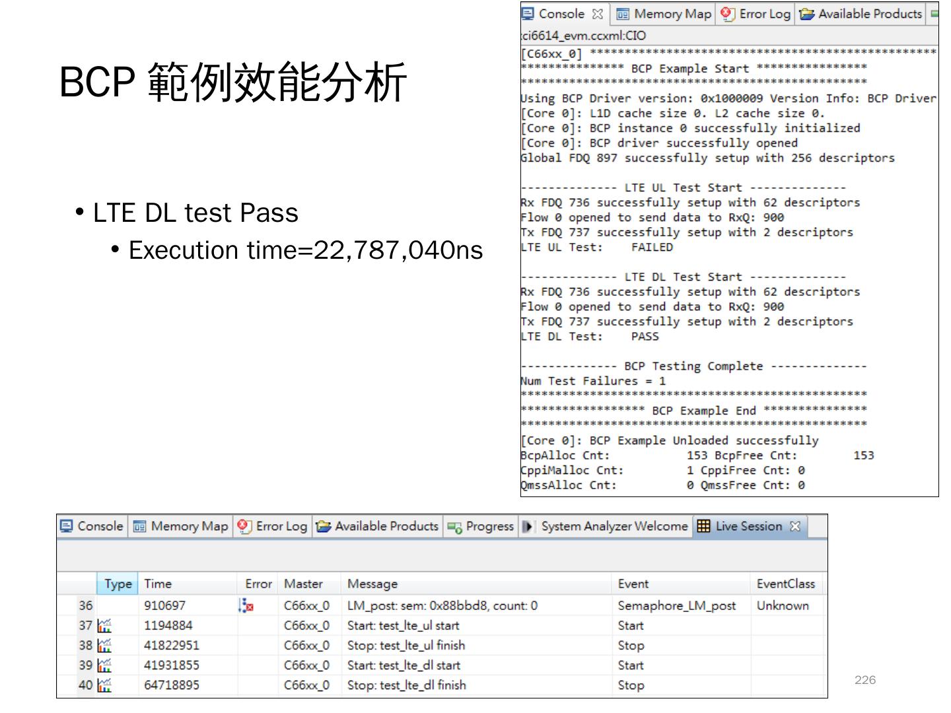The height and width of the screenshot is (713, 951).
Task: Open Error Log tab in lower panel
Action: coord(273,526)
